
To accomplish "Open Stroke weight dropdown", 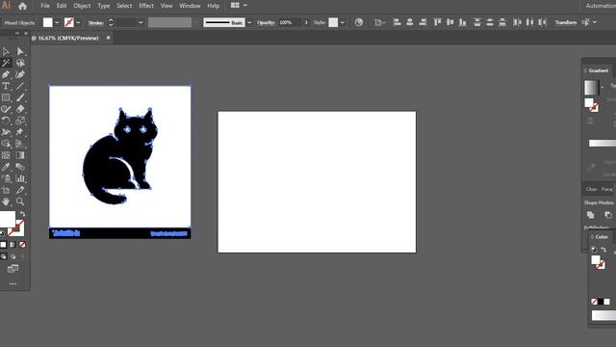I will (x=141, y=22).
